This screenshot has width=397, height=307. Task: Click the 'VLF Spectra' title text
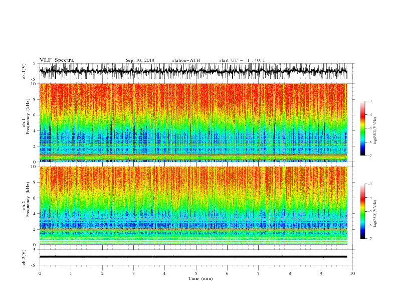pos(57,60)
